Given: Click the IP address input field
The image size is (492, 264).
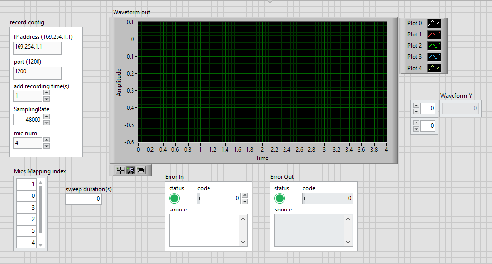Looking at the screenshot, I should [38, 48].
